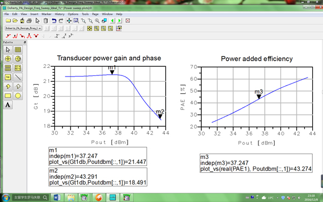
Task: Click the trash delete icon
Action: [x=46, y=20]
